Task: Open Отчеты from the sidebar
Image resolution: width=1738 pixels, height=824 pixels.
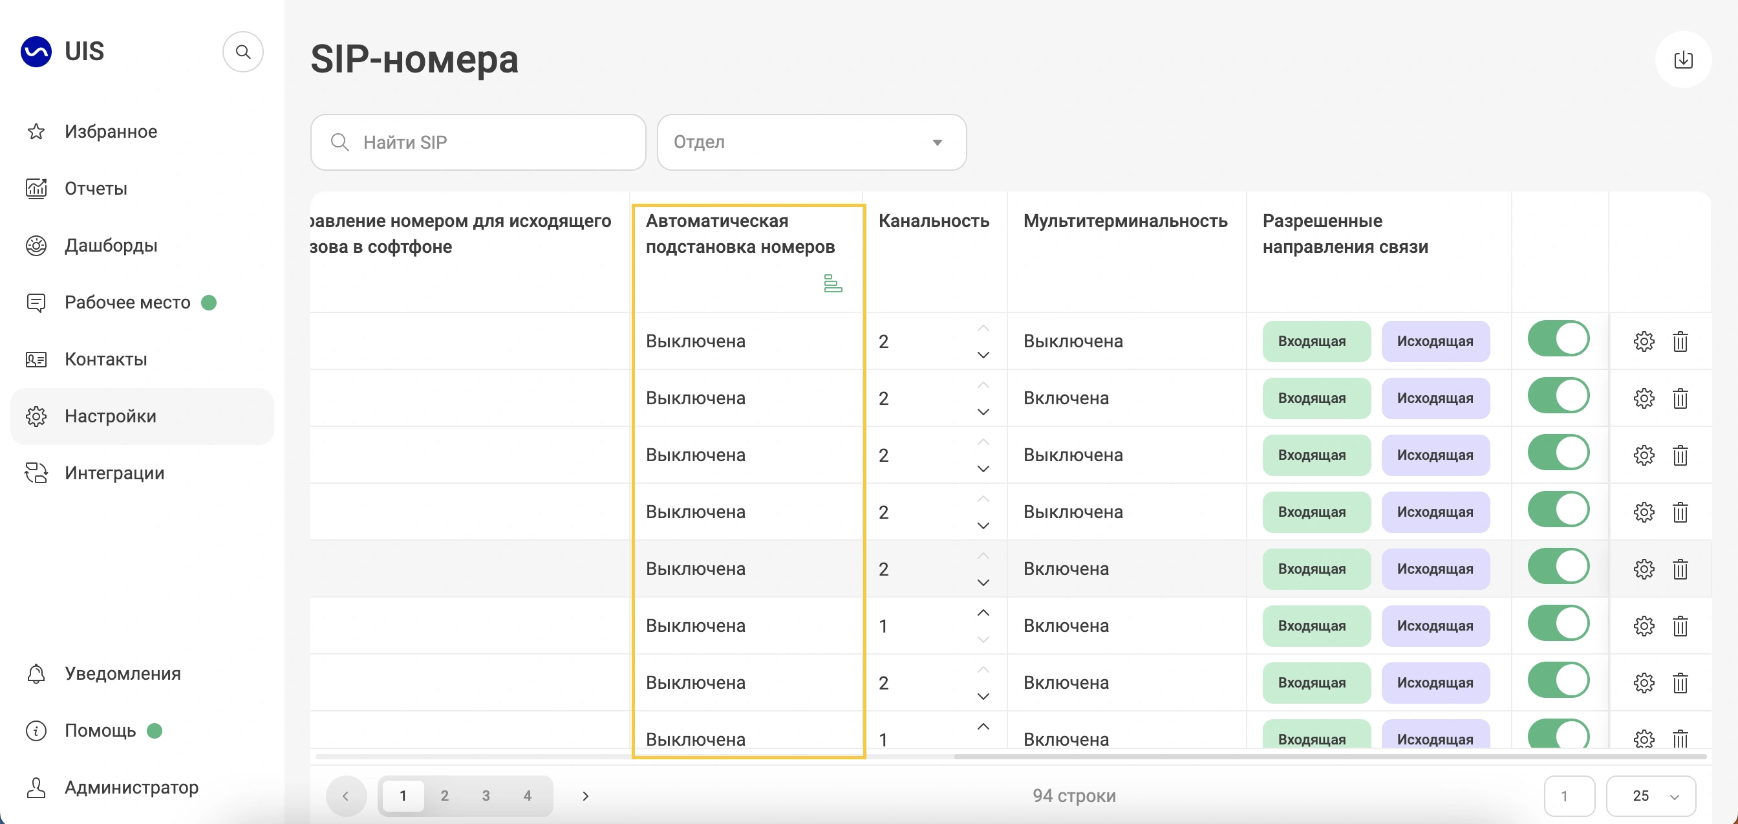Action: pos(96,188)
